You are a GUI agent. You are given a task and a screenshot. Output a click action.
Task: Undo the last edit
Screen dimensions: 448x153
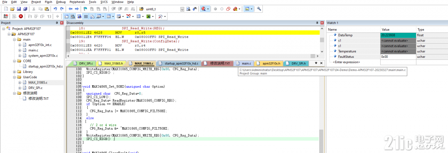pos(55,9)
